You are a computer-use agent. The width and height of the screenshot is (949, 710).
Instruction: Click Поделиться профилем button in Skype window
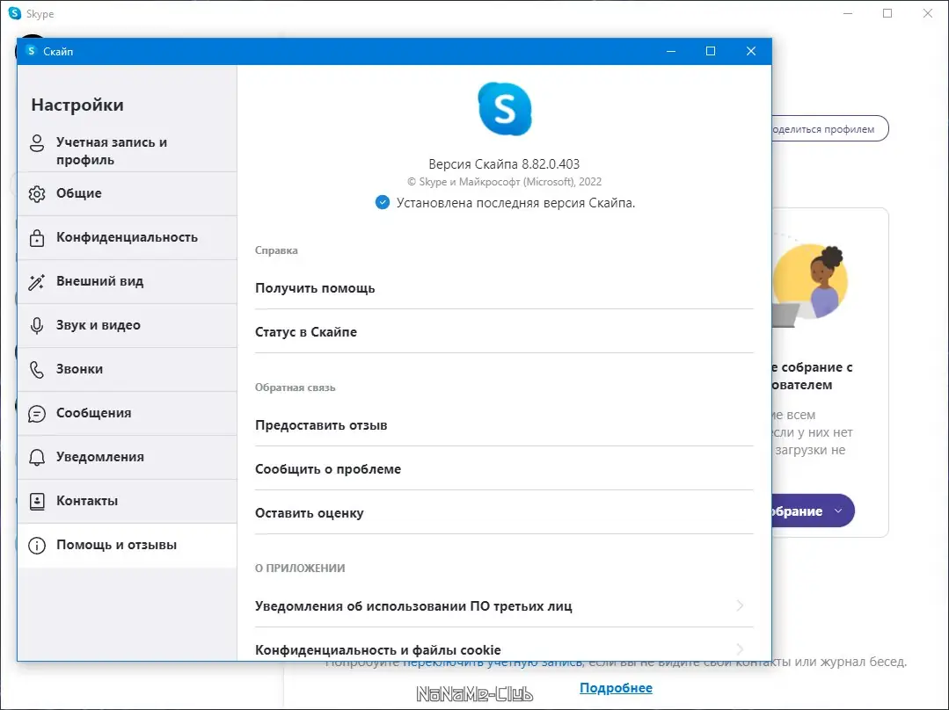829,129
